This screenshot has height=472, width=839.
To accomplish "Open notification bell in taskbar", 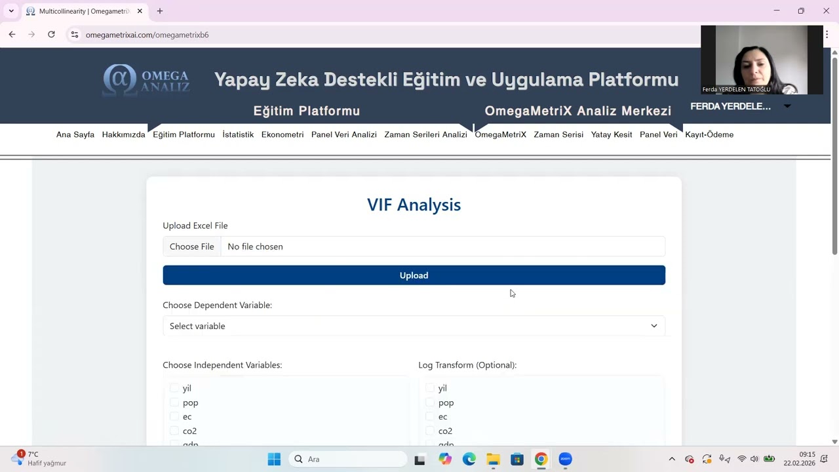I will (x=826, y=459).
